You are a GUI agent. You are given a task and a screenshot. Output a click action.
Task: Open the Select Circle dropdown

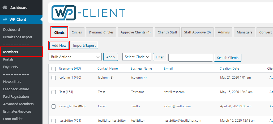coord(137,57)
